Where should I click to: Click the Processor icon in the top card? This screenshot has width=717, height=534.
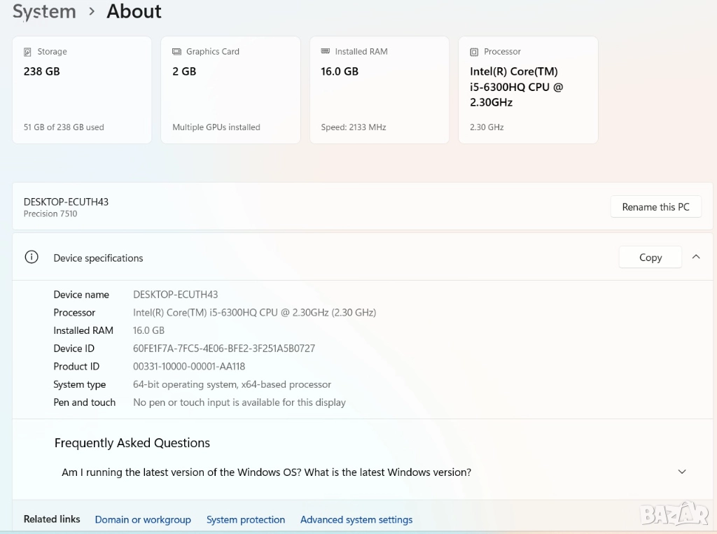click(474, 52)
